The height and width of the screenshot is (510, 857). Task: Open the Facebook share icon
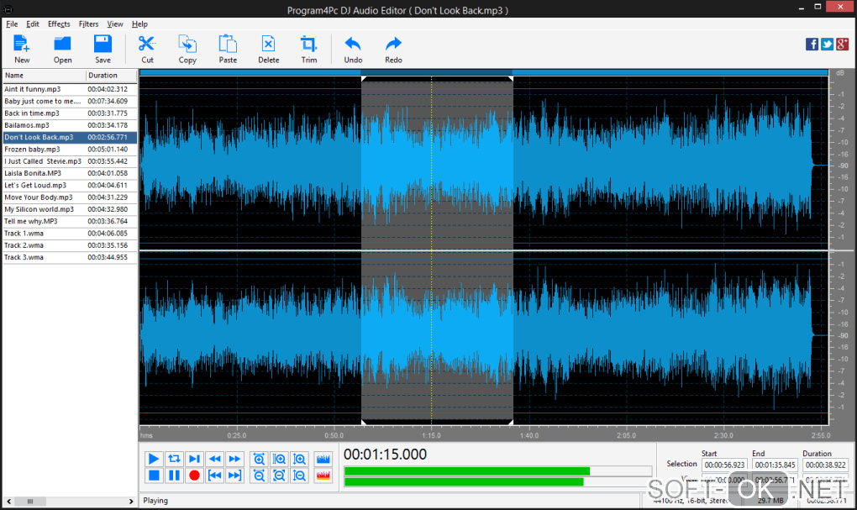click(x=812, y=45)
